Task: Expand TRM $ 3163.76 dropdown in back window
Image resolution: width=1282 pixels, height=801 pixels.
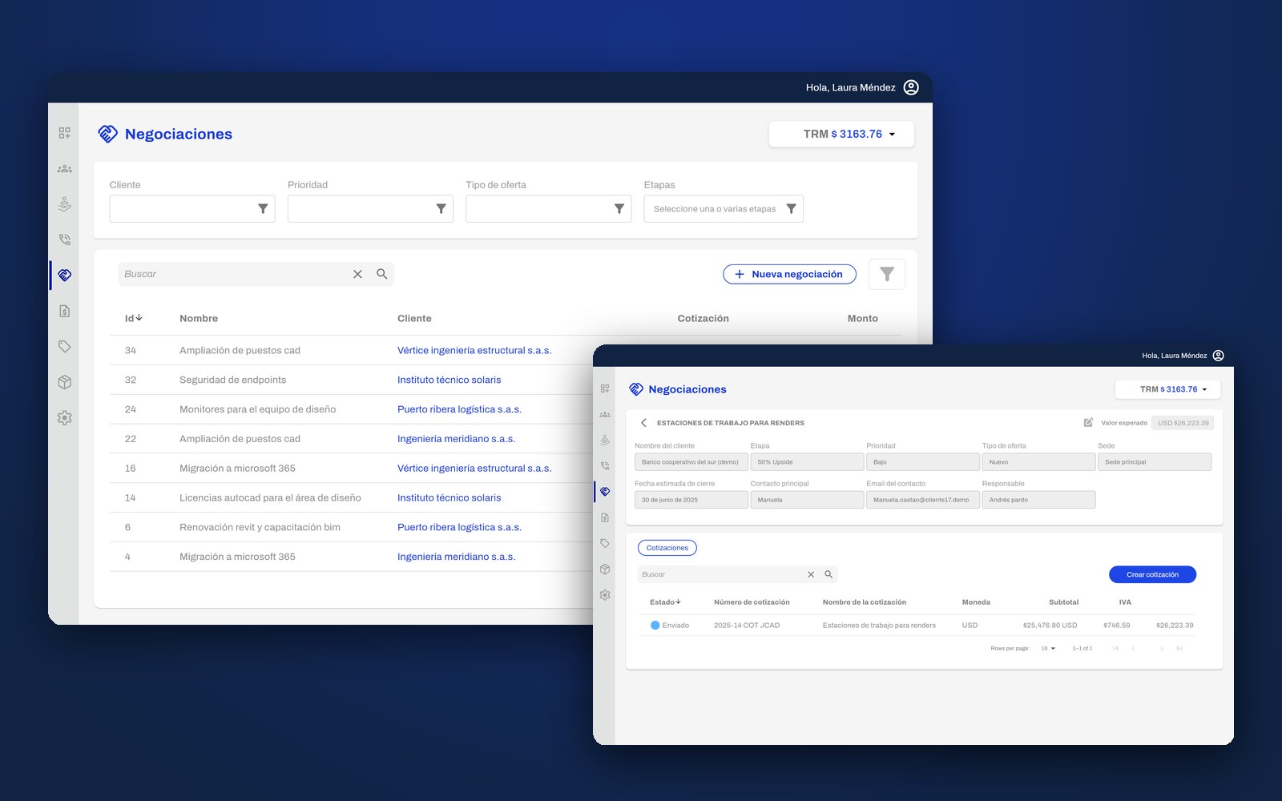Action: pyautogui.click(x=841, y=134)
